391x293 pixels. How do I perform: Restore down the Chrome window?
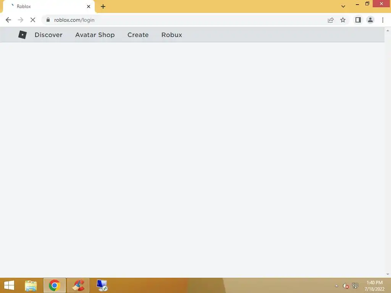coord(367,4)
